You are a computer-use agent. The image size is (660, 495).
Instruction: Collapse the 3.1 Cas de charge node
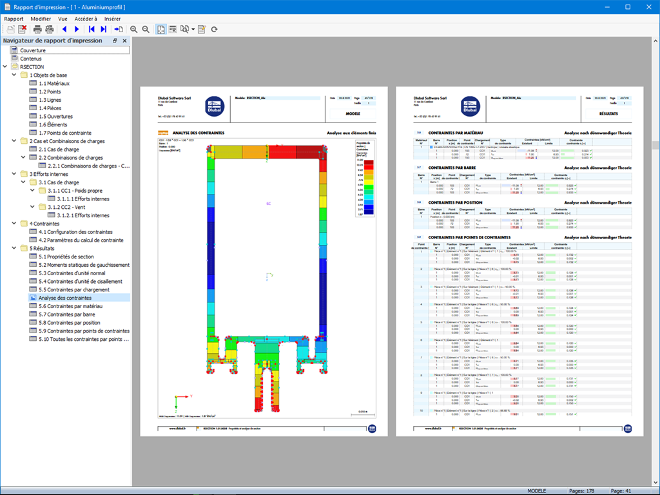(x=23, y=182)
